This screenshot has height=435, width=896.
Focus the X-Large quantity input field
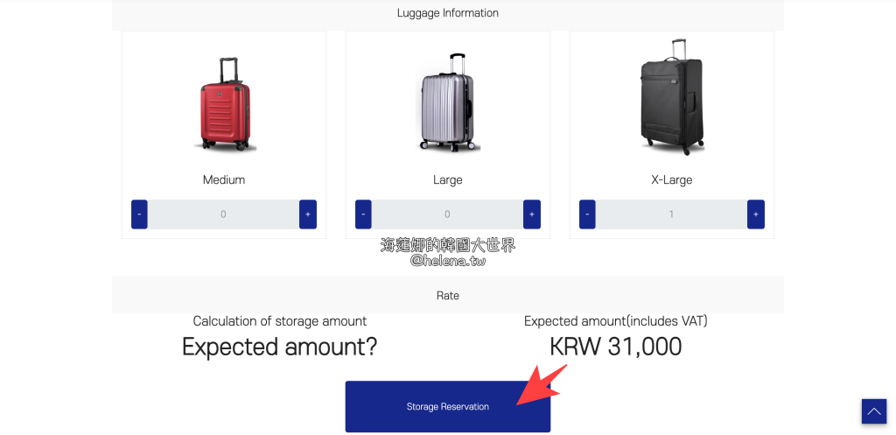coord(671,214)
